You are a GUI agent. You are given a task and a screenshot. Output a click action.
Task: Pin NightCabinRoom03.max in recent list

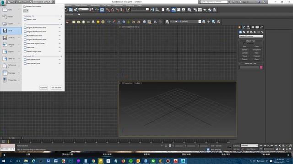pyautogui.click(x=60, y=27)
